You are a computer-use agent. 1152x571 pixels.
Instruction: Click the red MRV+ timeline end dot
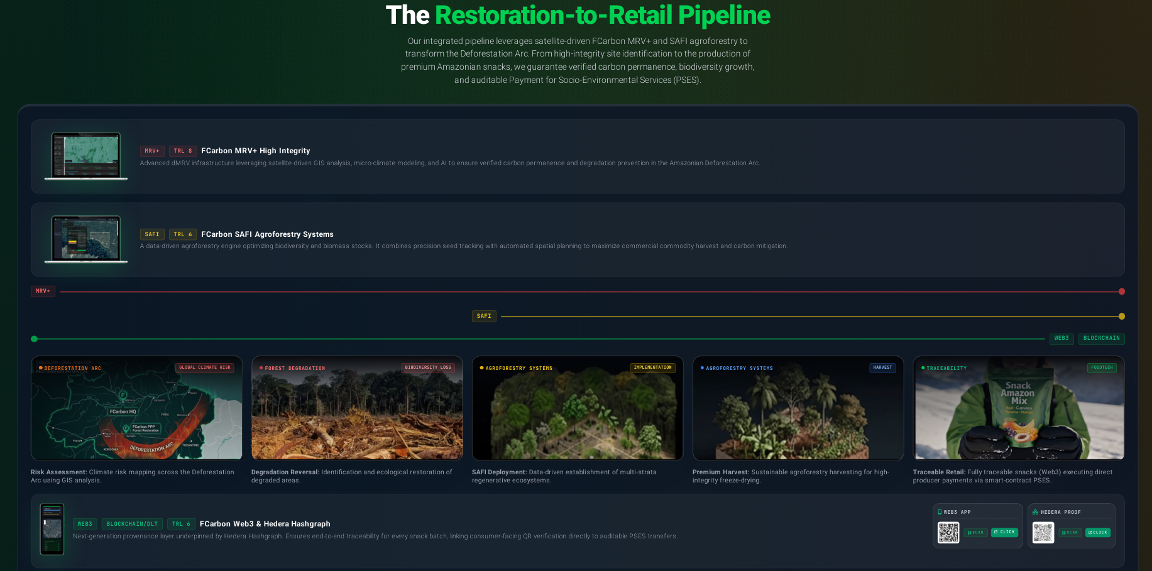click(1122, 291)
